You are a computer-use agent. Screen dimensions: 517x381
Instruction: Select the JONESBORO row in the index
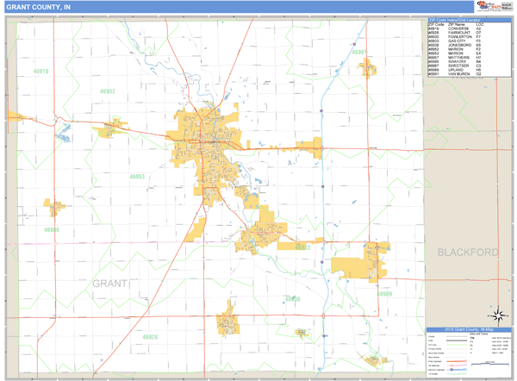(455, 45)
